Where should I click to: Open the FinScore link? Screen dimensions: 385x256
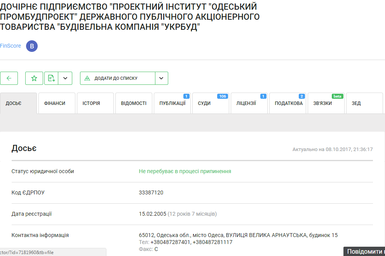pos(10,46)
